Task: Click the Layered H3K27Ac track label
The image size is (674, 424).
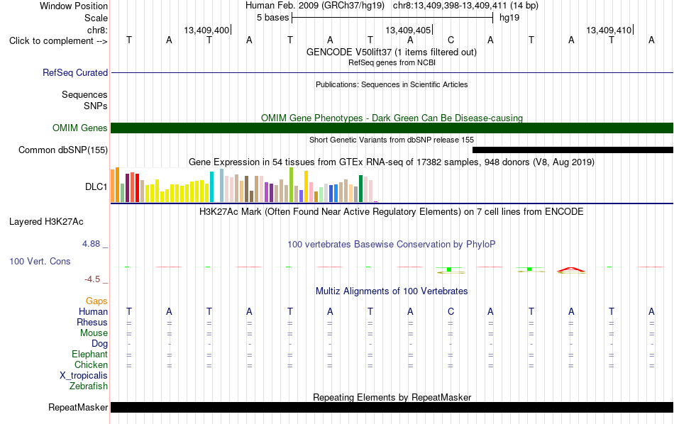Action: (x=46, y=222)
